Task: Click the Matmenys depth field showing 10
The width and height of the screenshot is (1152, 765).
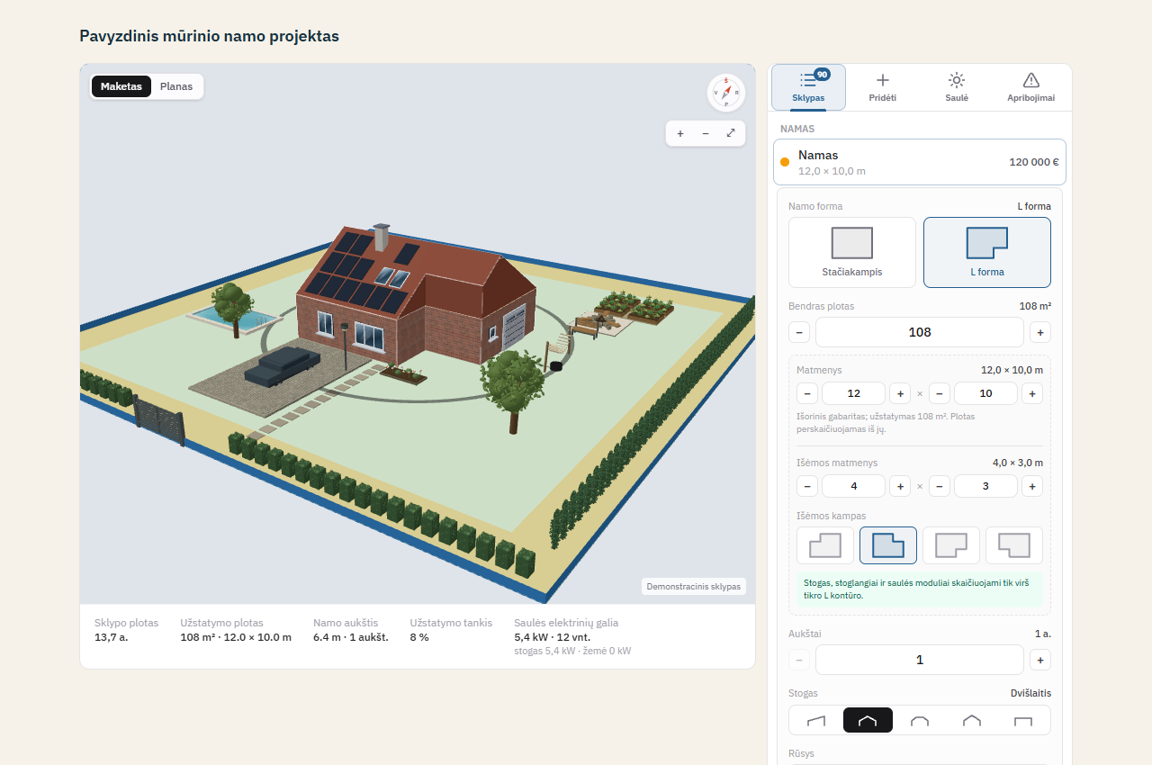Action: (x=985, y=393)
